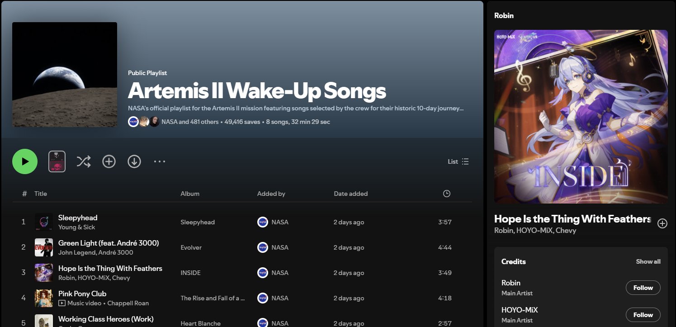676x327 pixels.
Task: Open the Evolver album link
Action: [x=191, y=247]
